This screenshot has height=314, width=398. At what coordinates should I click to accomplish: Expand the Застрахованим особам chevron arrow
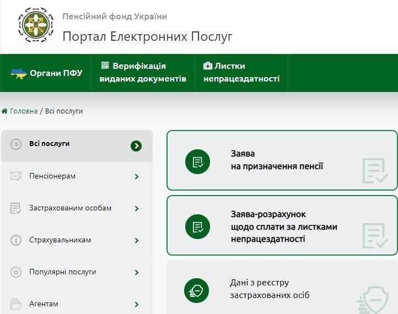point(137,208)
